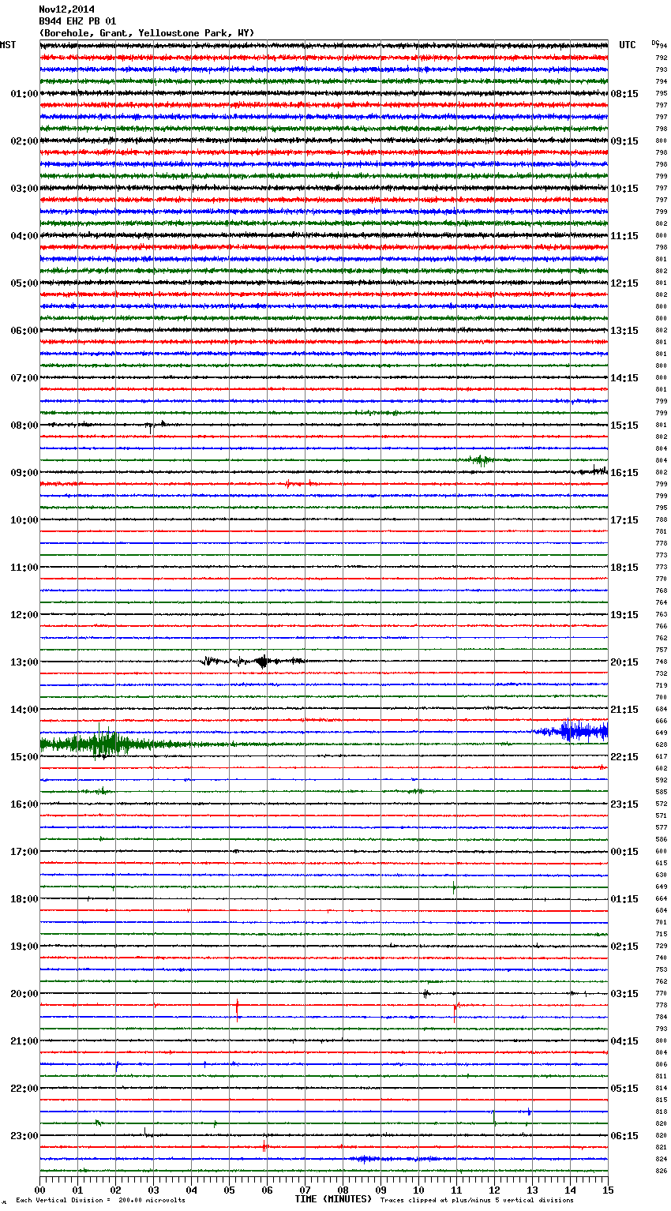
Task: Select the "15:15" UTC time label
Action: 624,426
